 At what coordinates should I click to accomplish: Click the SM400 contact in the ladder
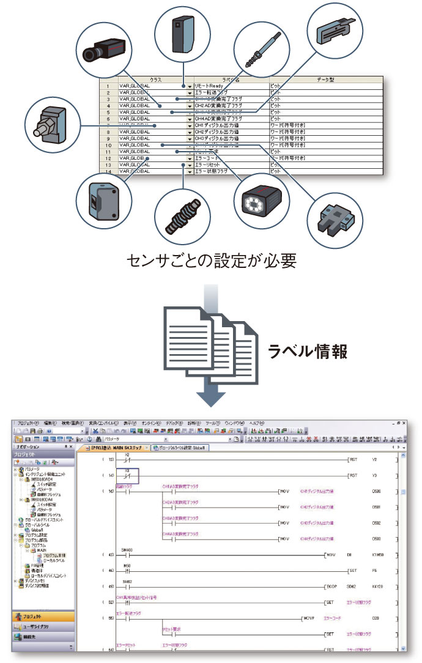(127, 554)
